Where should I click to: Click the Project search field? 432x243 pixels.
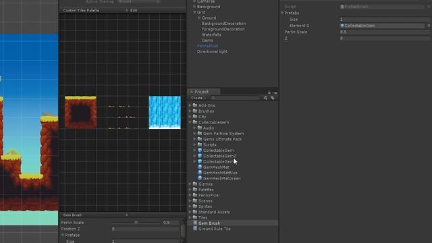[235, 98]
